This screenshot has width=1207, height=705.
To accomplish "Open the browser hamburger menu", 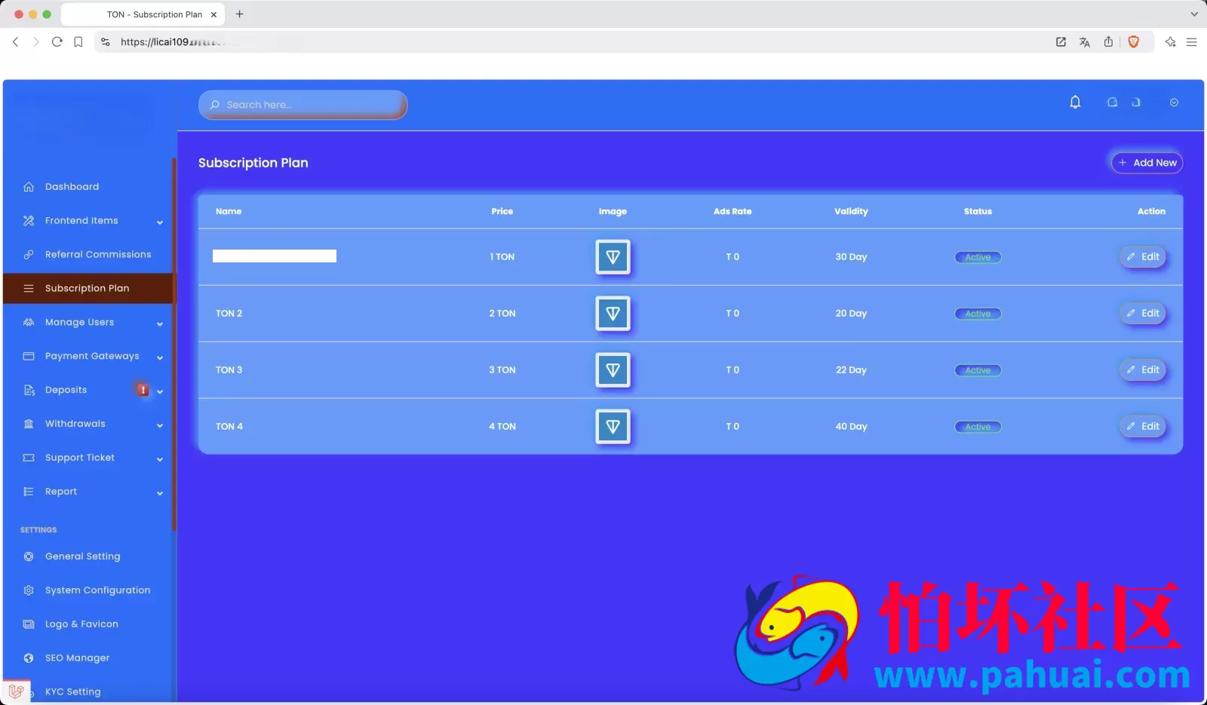I will (x=1192, y=42).
